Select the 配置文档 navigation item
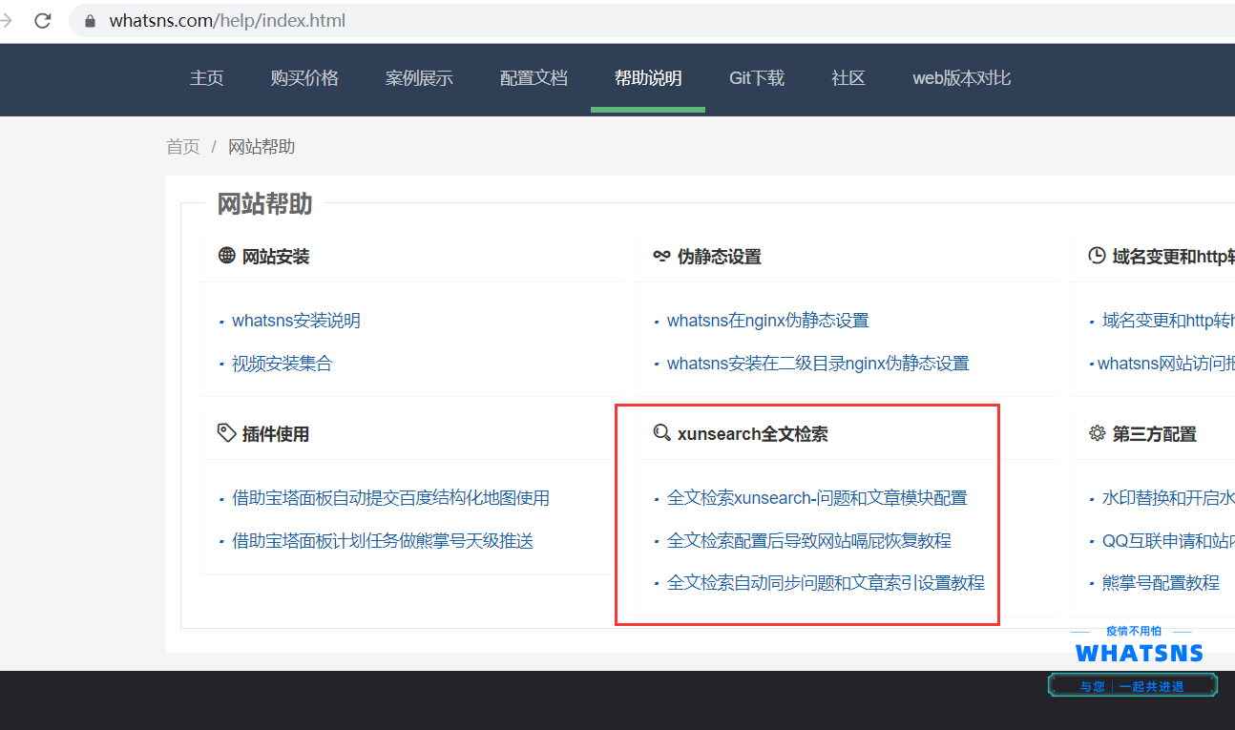The width and height of the screenshot is (1235, 730). point(534,78)
